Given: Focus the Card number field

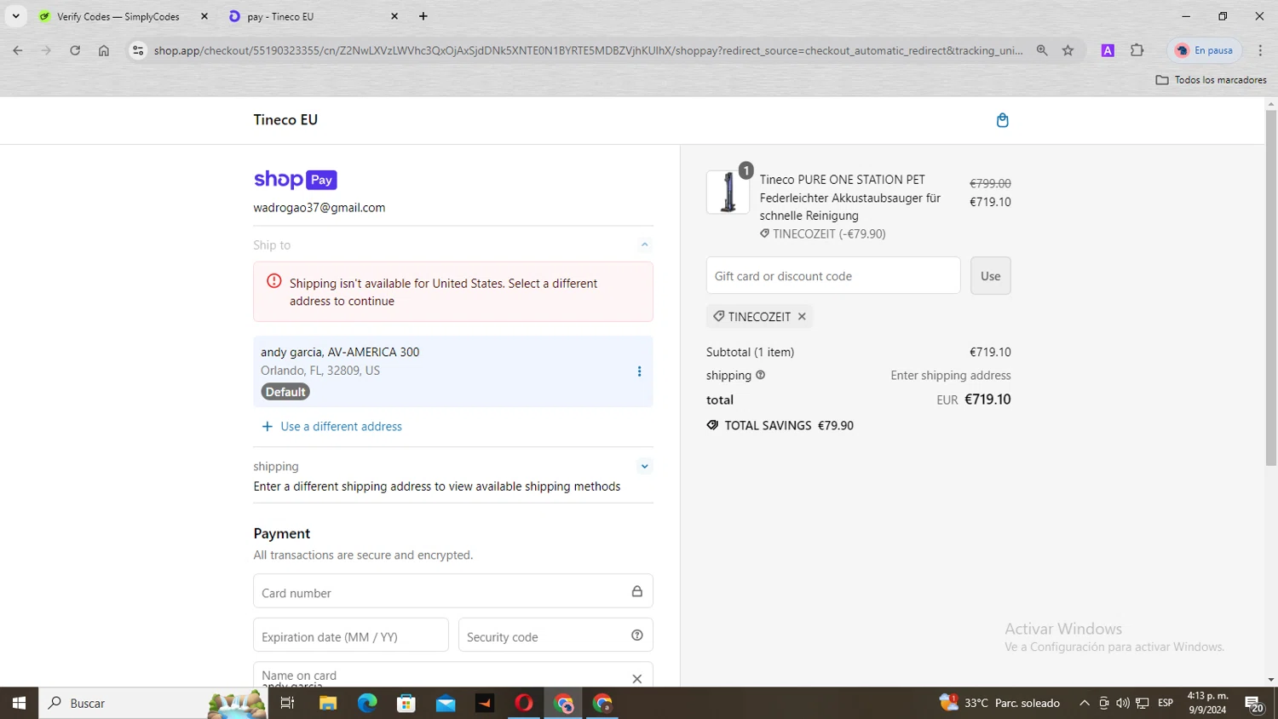Looking at the screenshot, I should click(x=453, y=591).
